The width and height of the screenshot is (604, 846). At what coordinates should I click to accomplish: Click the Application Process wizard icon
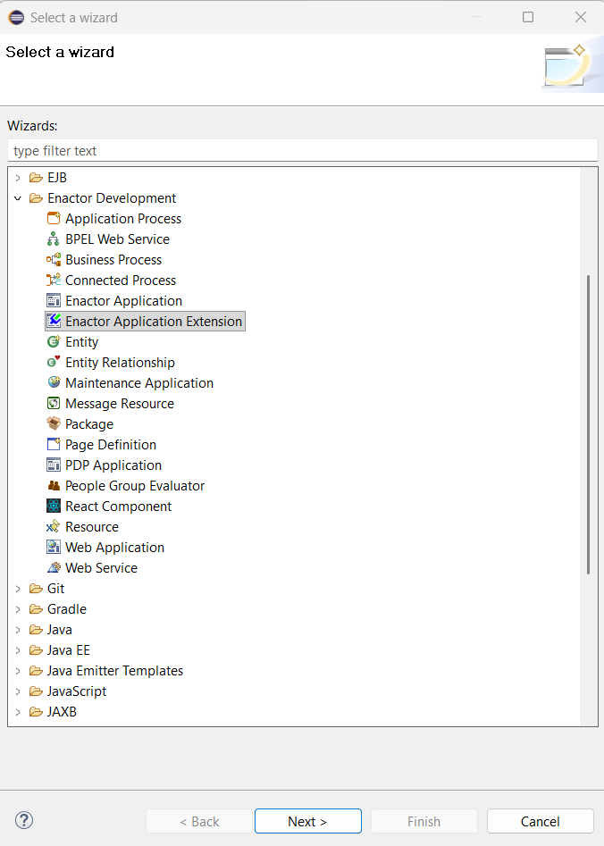[x=54, y=219]
